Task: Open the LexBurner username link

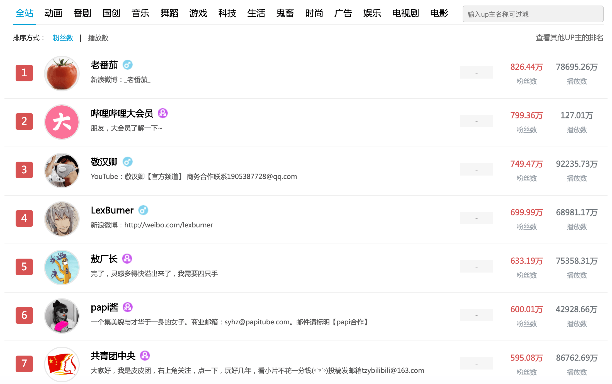Action: (x=112, y=210)
